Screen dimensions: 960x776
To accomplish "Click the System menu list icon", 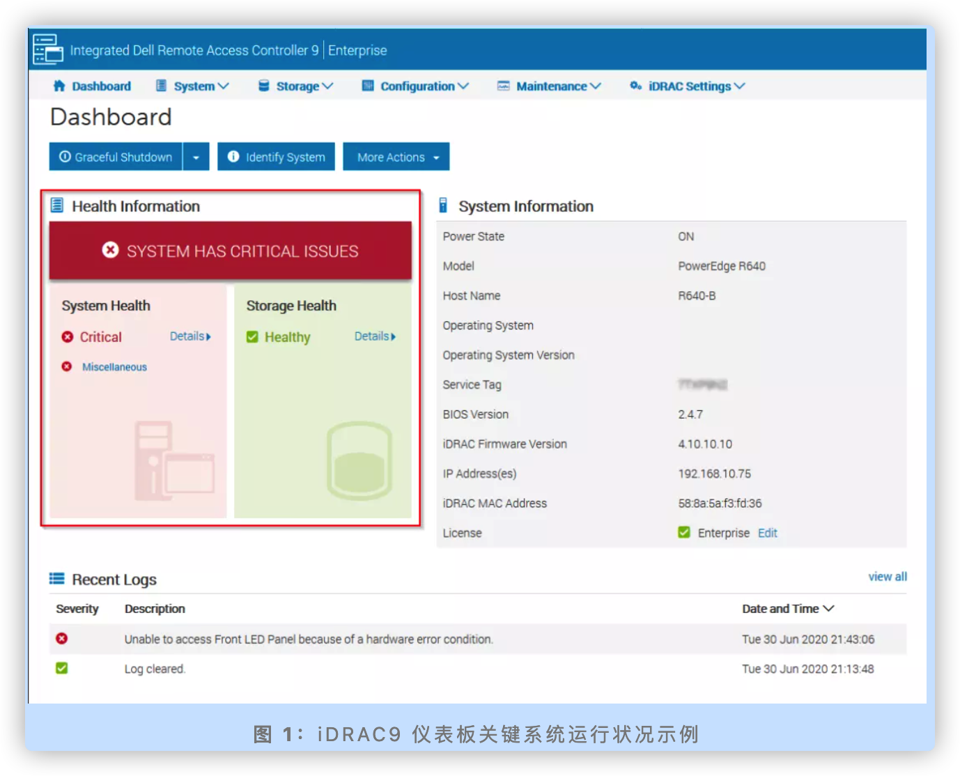I will coord(161,86).
